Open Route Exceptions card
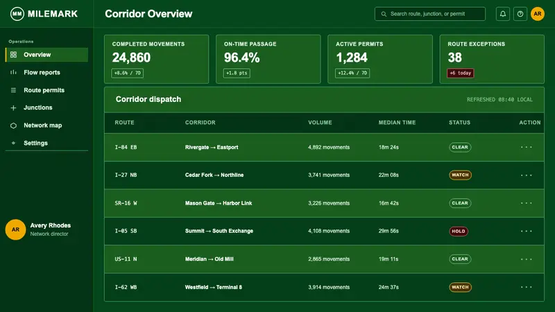555x312 pixels. [492, 59]
